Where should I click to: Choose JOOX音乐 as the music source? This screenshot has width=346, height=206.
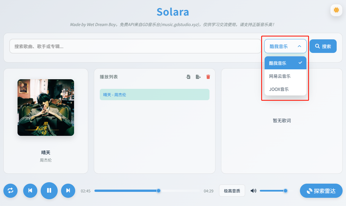pyautogui.click(x=285, y=89)
